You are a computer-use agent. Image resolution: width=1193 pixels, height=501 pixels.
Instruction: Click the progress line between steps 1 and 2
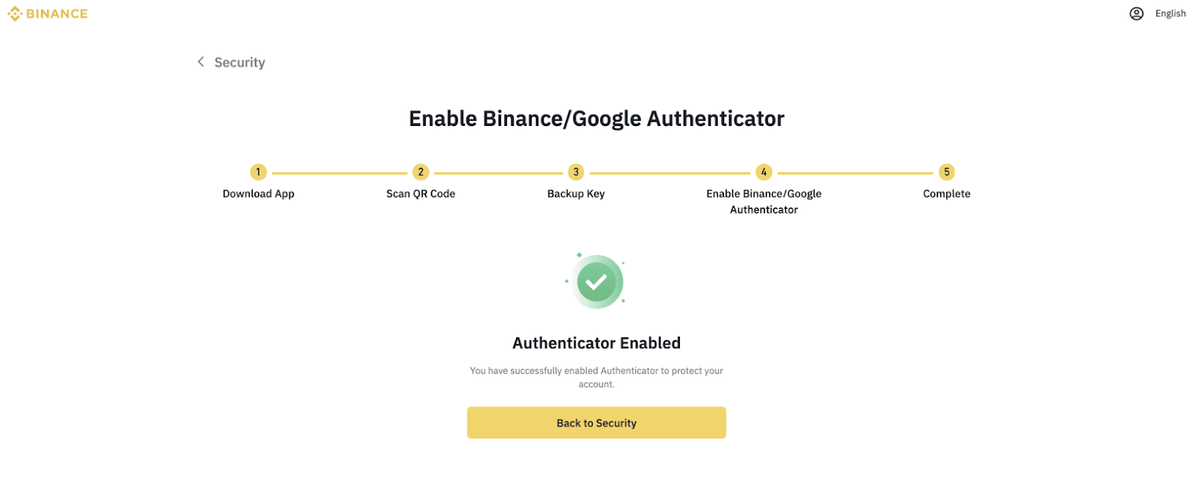tap(339, 173)
